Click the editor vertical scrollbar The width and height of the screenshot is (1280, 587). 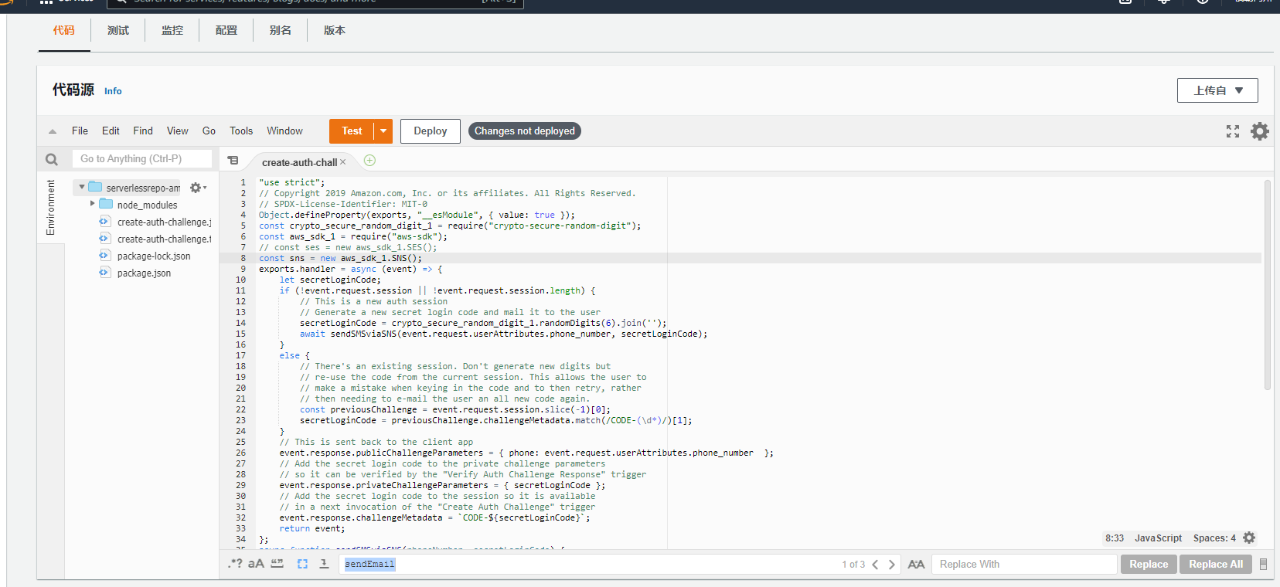tap(1267, 286)
